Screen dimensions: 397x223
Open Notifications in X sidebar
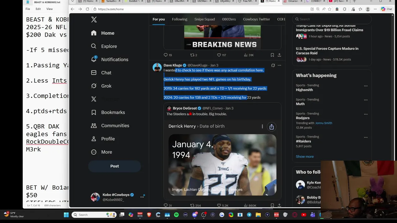pyautogui.click(x=109, y=59)
